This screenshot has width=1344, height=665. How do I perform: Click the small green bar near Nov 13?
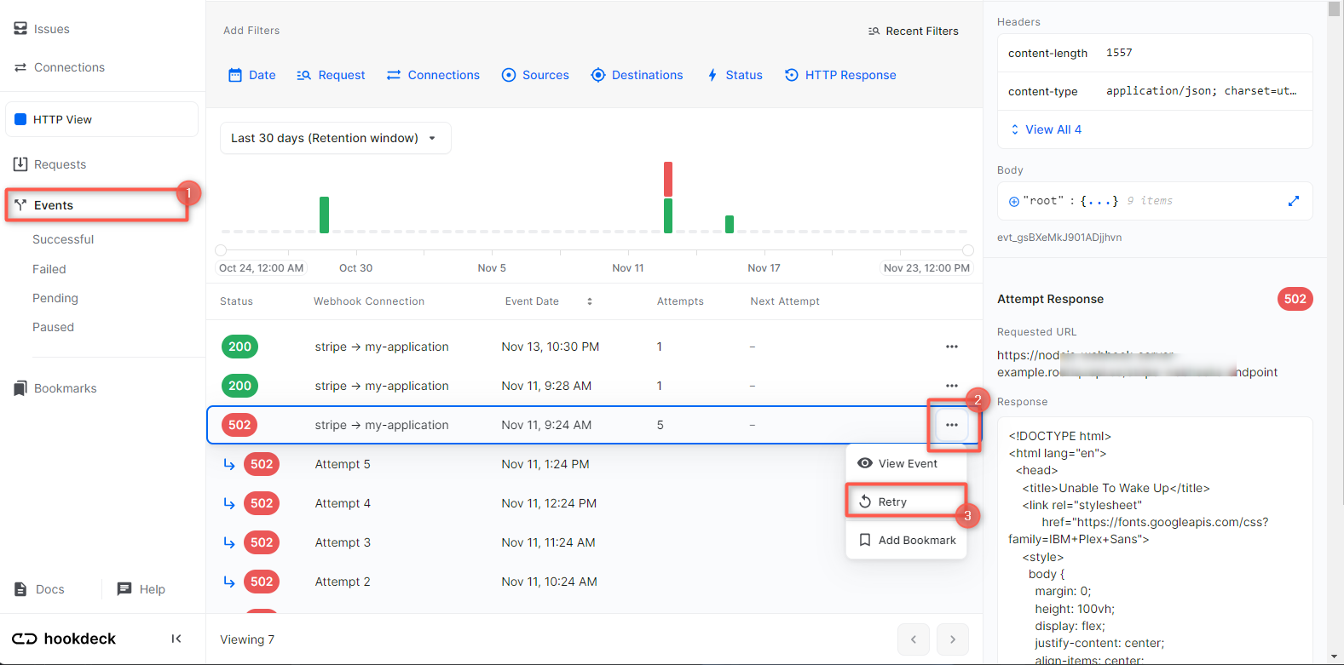[x=730, y=224]
